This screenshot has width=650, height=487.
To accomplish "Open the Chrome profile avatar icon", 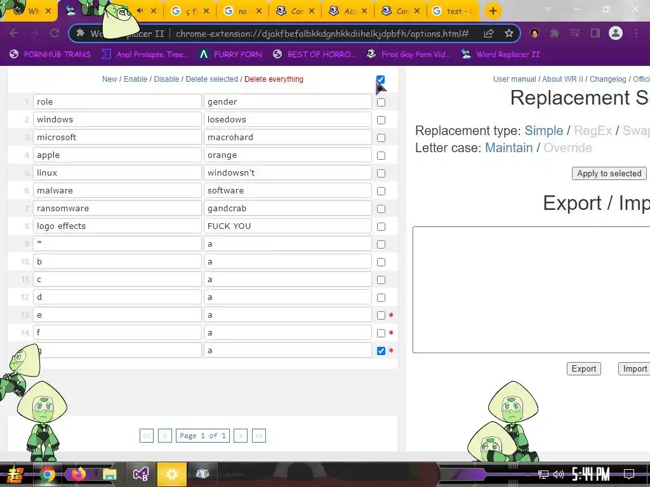I will click(x=616, y=33).
